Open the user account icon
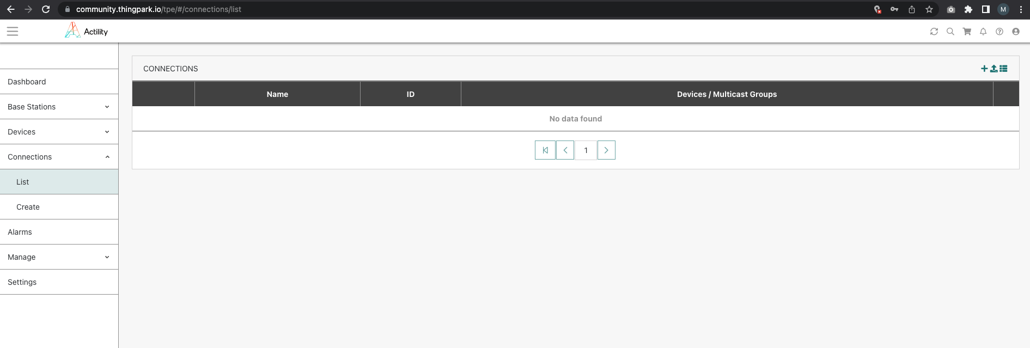This screenshot has height=348, width=1030. coord(1016,32)
